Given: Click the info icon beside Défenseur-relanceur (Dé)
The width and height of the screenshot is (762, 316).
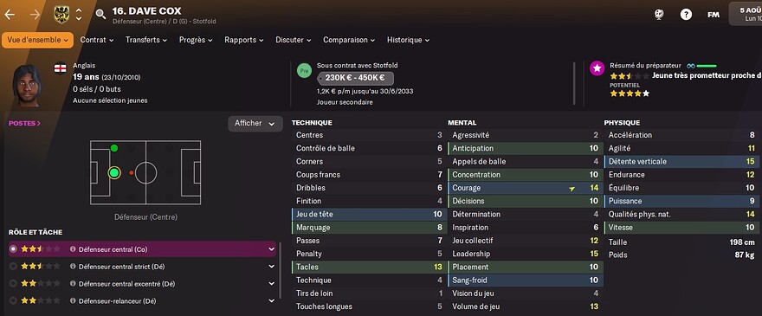Looking at the screenshot, I should coord(73,301).
